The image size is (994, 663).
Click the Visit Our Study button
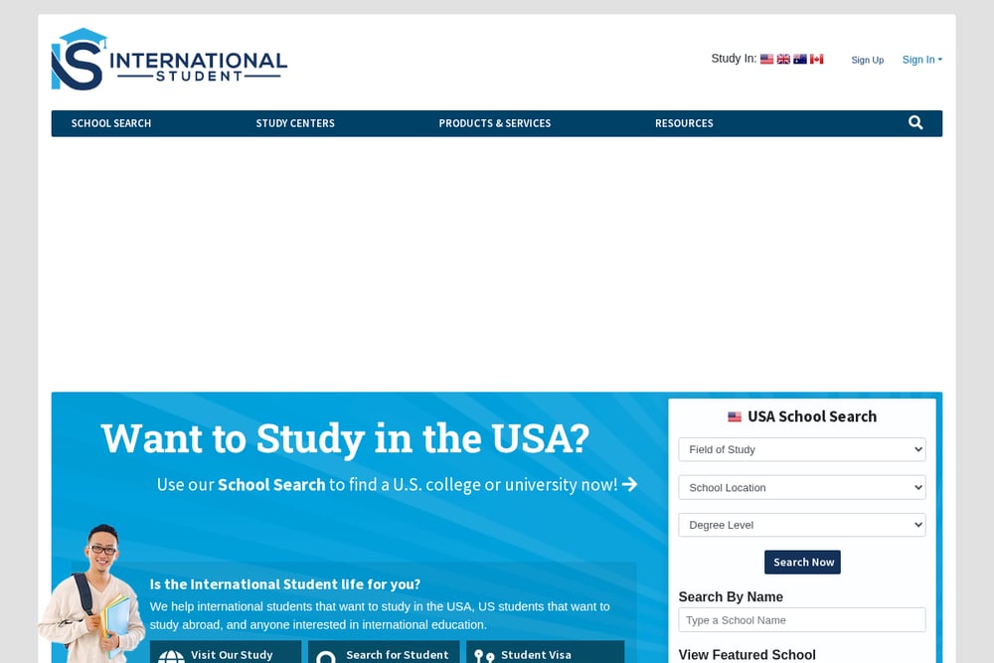pos(226,653)
